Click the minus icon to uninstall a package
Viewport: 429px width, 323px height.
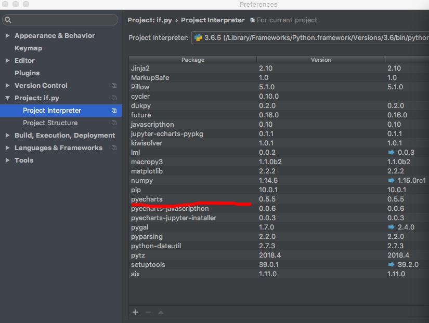[x=148, y=312]
